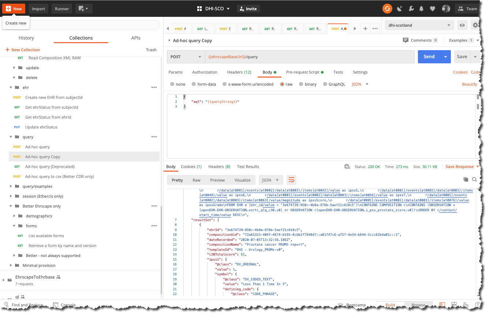Open options menu for the query folder
486x313 pixels.
[x=154, y=137]
